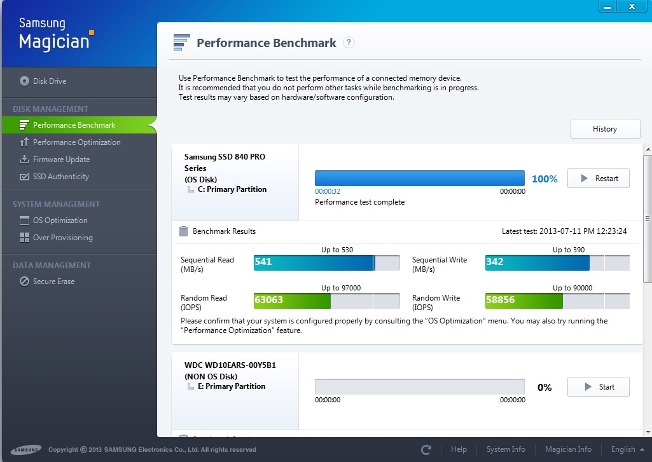Image resolution: width=652 pixels, height=462 pixels.
Task: Click the Benchmark Results clipboard icon
Action: [x=183, y=231]
